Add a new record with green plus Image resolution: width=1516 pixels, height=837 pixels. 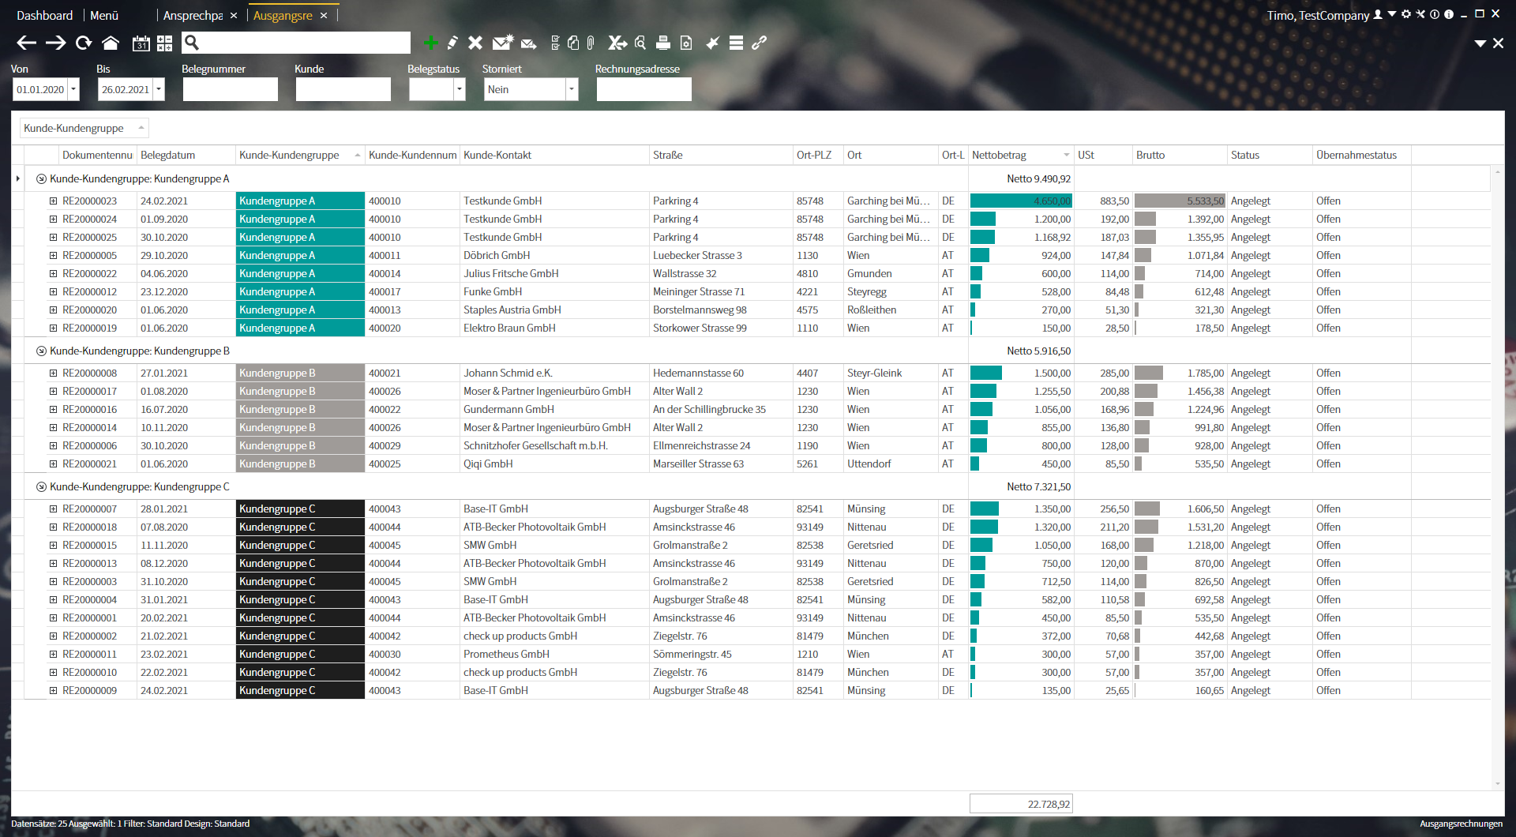coord(430,43)
